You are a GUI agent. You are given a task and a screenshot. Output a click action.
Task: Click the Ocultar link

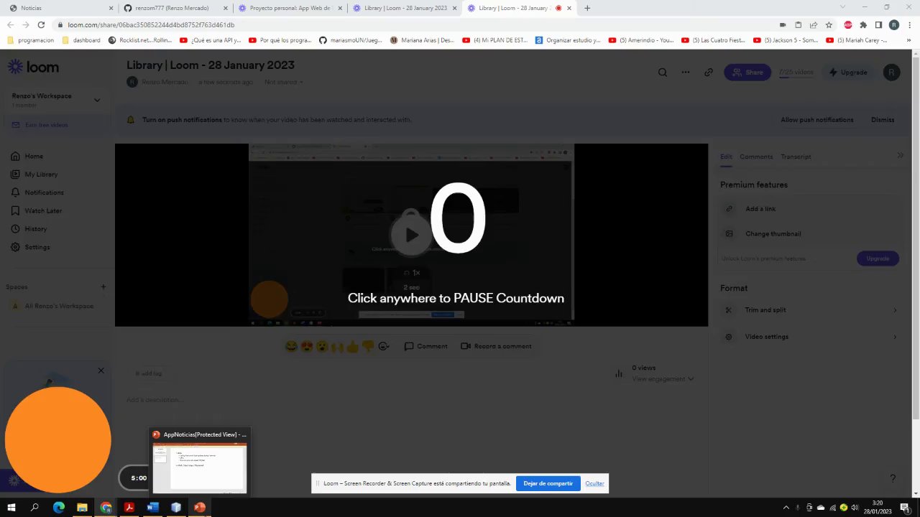[594, 483]
